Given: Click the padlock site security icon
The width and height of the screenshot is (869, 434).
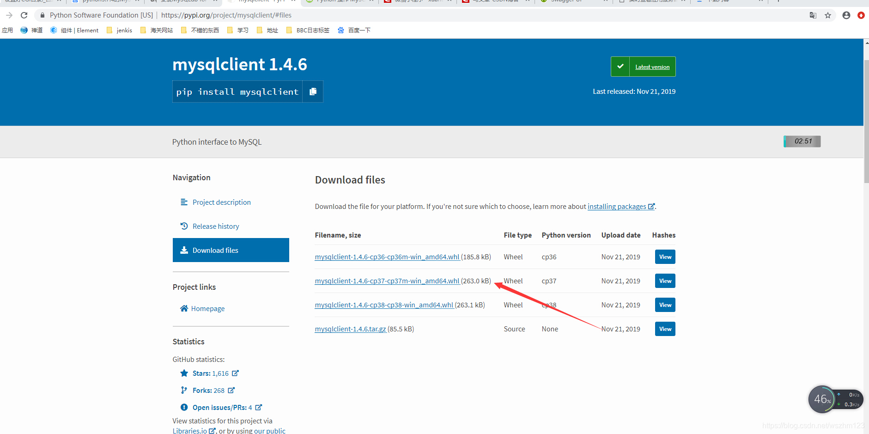Looking at the screenshot, I should pyautogui.click(x=43, y=15).
